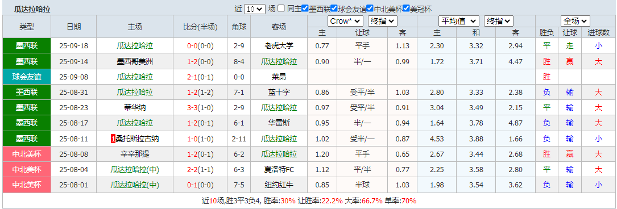Viewport: 617px width, 209px height.
Task: Open the recent matches count dropdown showing 10
Action: [255, 9]
